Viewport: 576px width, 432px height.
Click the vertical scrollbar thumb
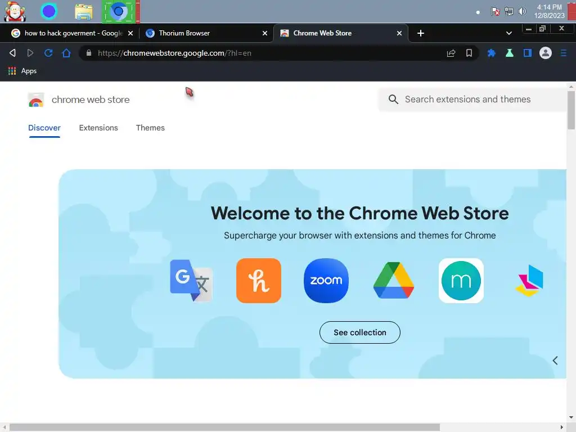point(571,110)
